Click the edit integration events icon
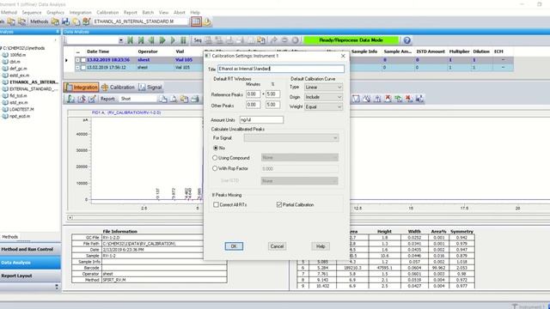The height and width of the screenshot is (309, 550). click(x=92, y=99)
